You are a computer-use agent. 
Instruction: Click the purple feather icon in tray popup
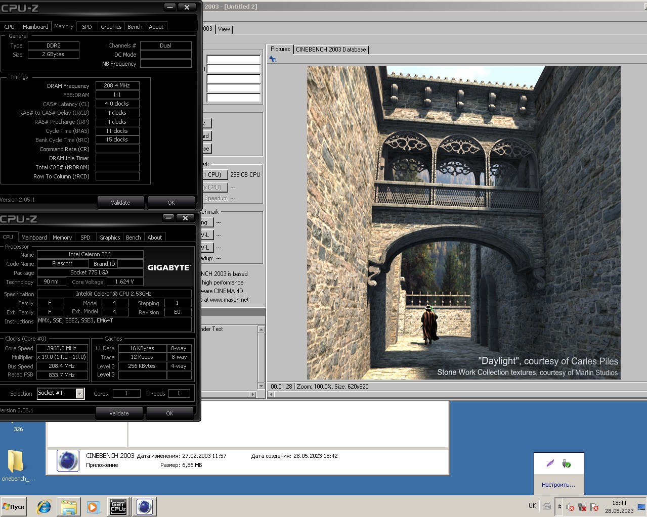click(x=550, y=463)
